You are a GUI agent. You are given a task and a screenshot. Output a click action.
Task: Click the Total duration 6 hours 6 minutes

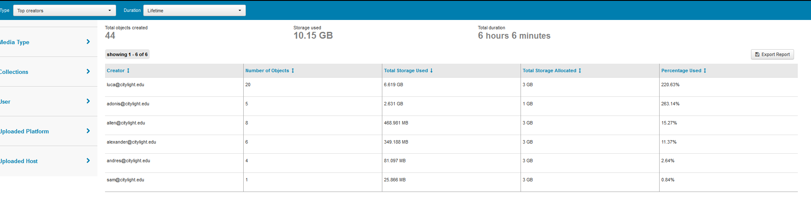[514, 36]
